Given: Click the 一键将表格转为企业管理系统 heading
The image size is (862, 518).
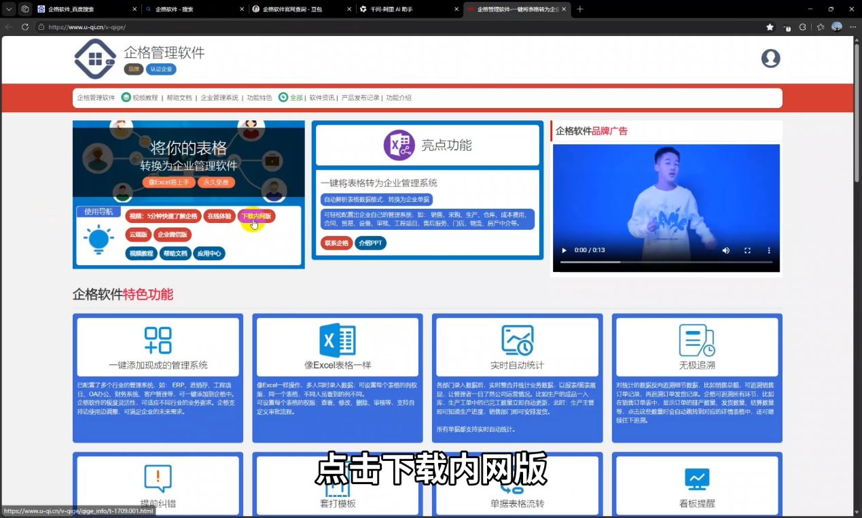Looking at the screenshot, I should coord(379,183).
